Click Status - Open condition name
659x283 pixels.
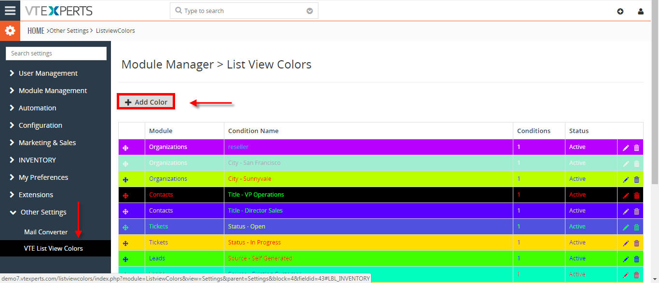(x=247, y=227)
